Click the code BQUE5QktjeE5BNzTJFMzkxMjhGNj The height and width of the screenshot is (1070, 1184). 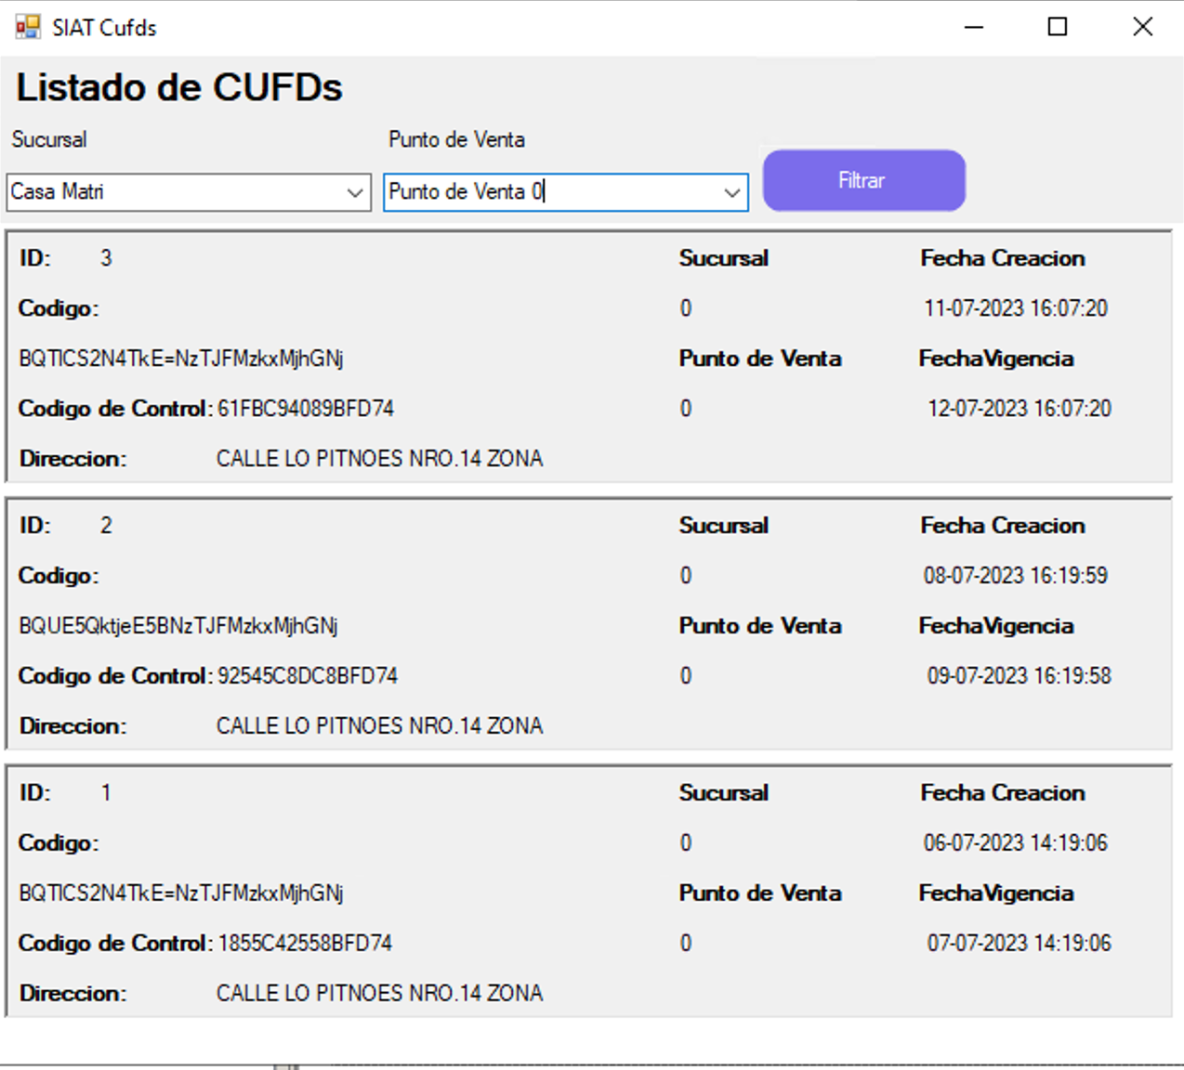[x=178, y=626]
